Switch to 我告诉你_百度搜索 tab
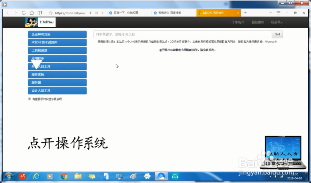This screenshot has width=311, height=183. [174, 13]
